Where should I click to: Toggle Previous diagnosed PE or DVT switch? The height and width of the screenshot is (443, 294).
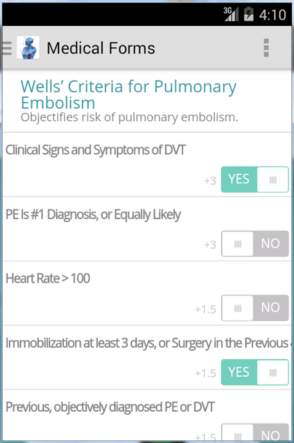point(255,433)
